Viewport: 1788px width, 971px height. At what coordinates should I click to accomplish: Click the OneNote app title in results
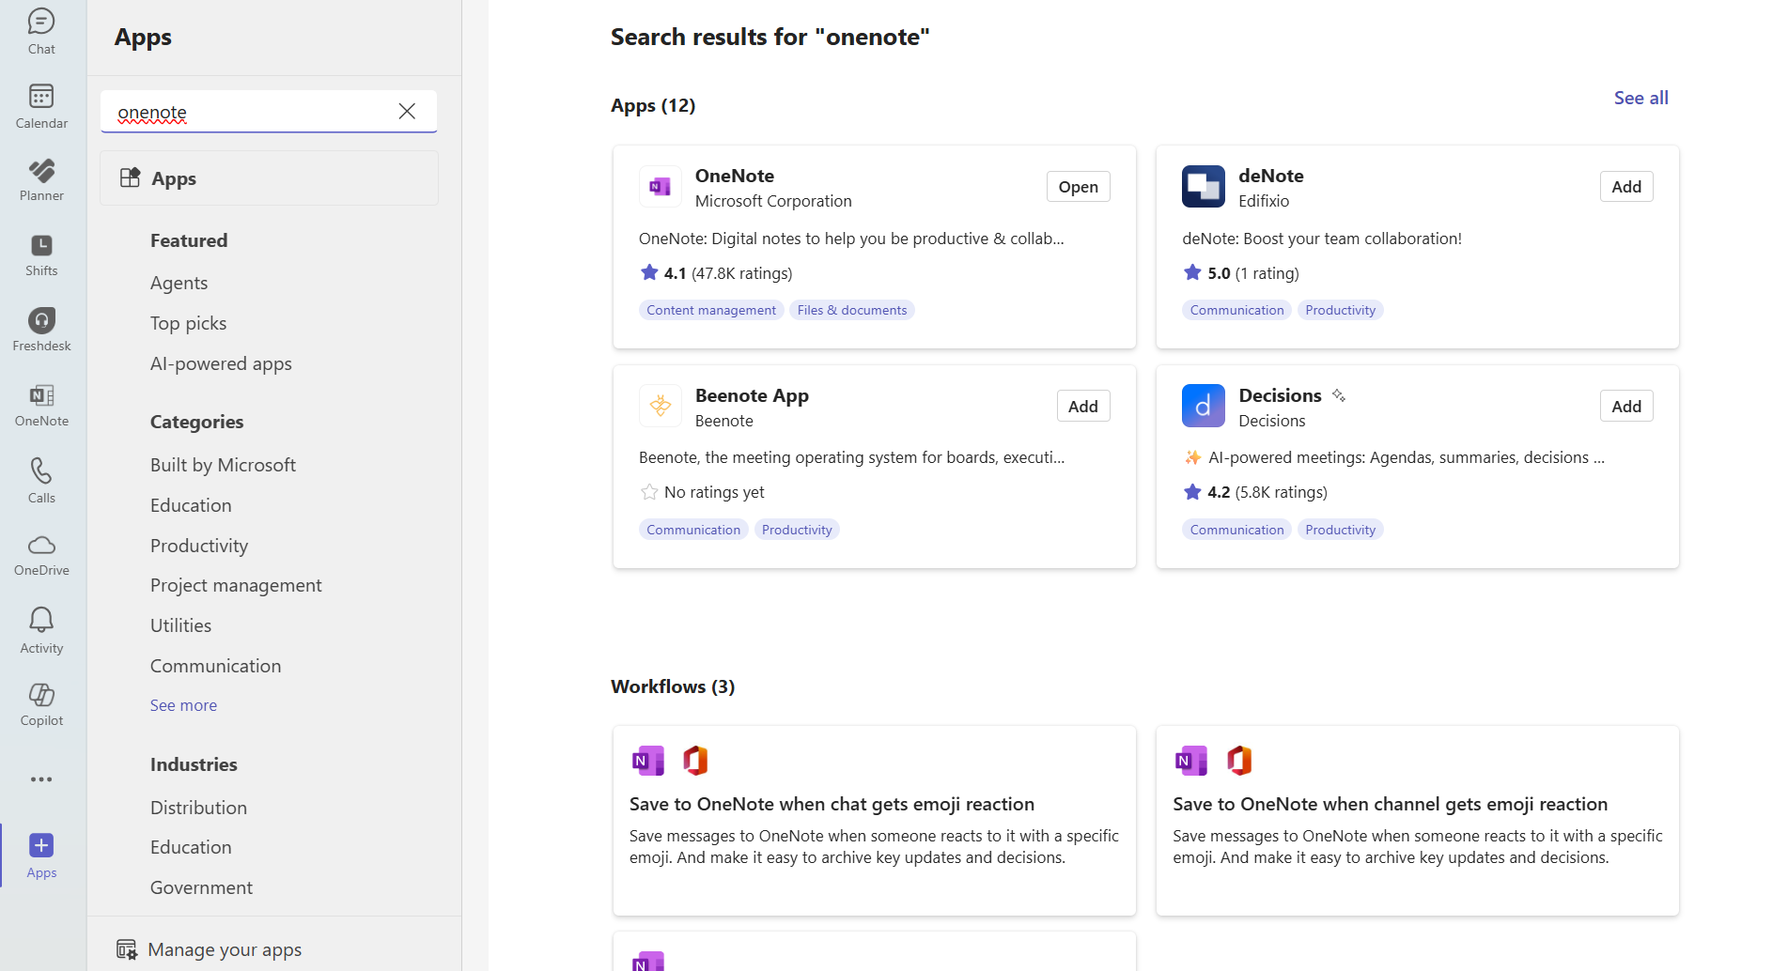pyautogui.click(x=735, y=176)
